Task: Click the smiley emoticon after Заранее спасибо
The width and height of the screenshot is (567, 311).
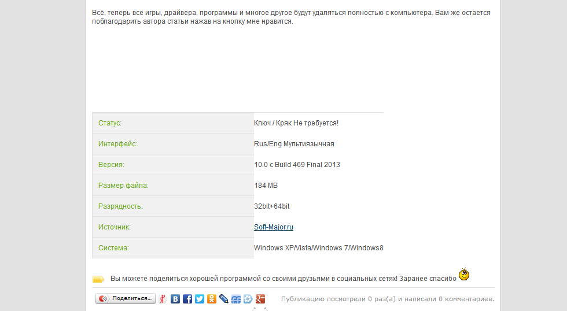Action: click(x=464, y=274)
